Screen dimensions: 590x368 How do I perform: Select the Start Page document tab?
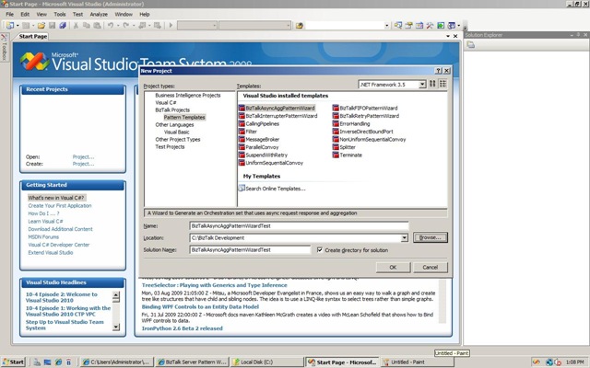click(33, 37)
